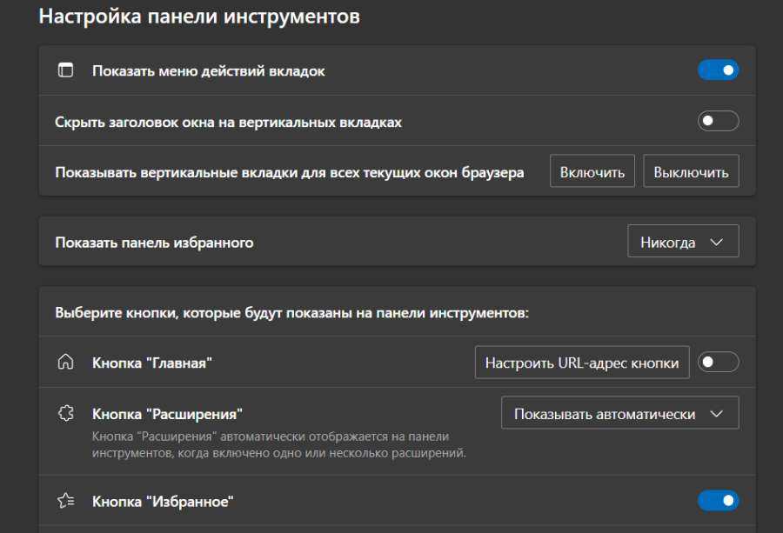This screenshot has height=533, width=783.
Task: Click the puzzle-piece Расширения icon
Action: (65, 414)
